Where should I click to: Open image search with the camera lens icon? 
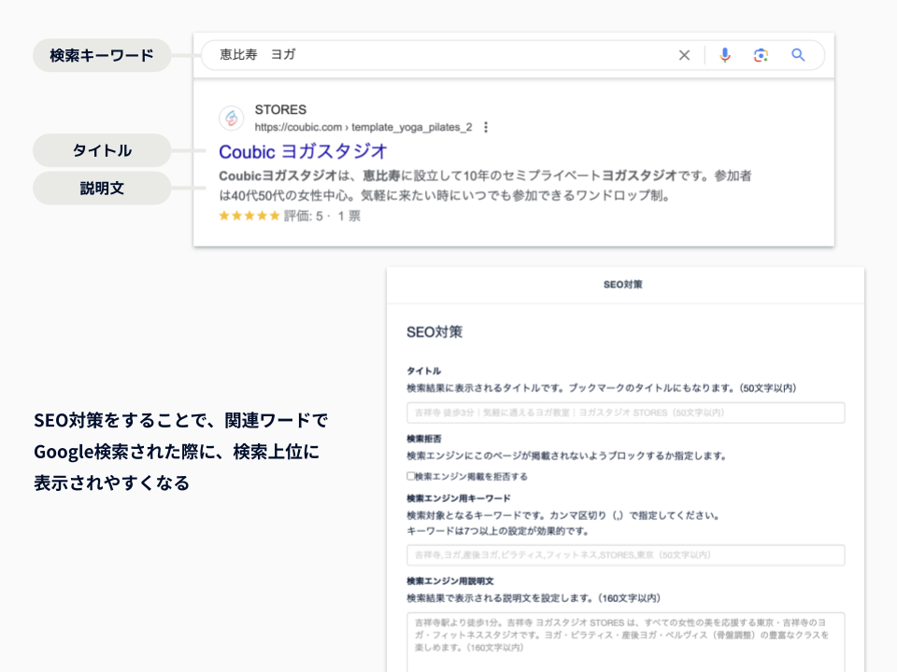pyautogui.click(x=761, y=55)
